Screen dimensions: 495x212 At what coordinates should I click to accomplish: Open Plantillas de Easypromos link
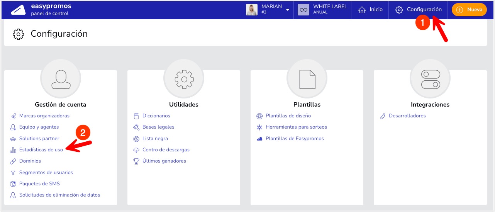(295, 139)
